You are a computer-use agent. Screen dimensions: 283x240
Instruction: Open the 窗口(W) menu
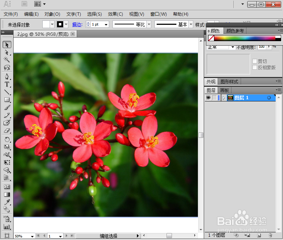click(158, 14)
